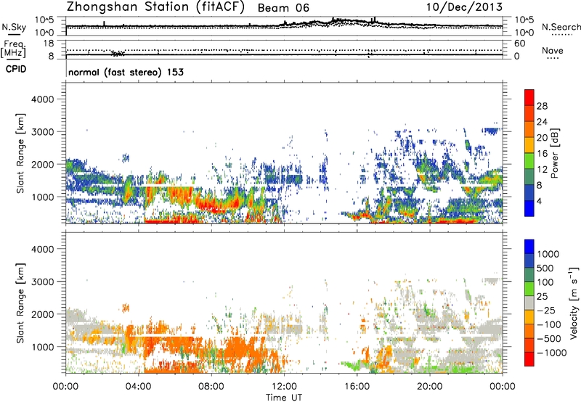
Task: Click the 'CPID' label
Action: (16, 69)
